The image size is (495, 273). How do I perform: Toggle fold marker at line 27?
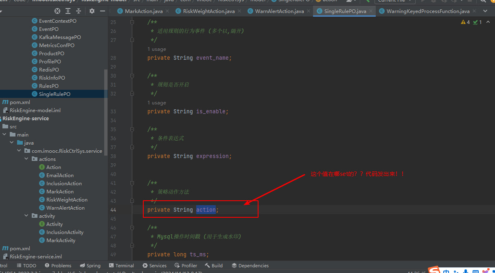point(132,40)
